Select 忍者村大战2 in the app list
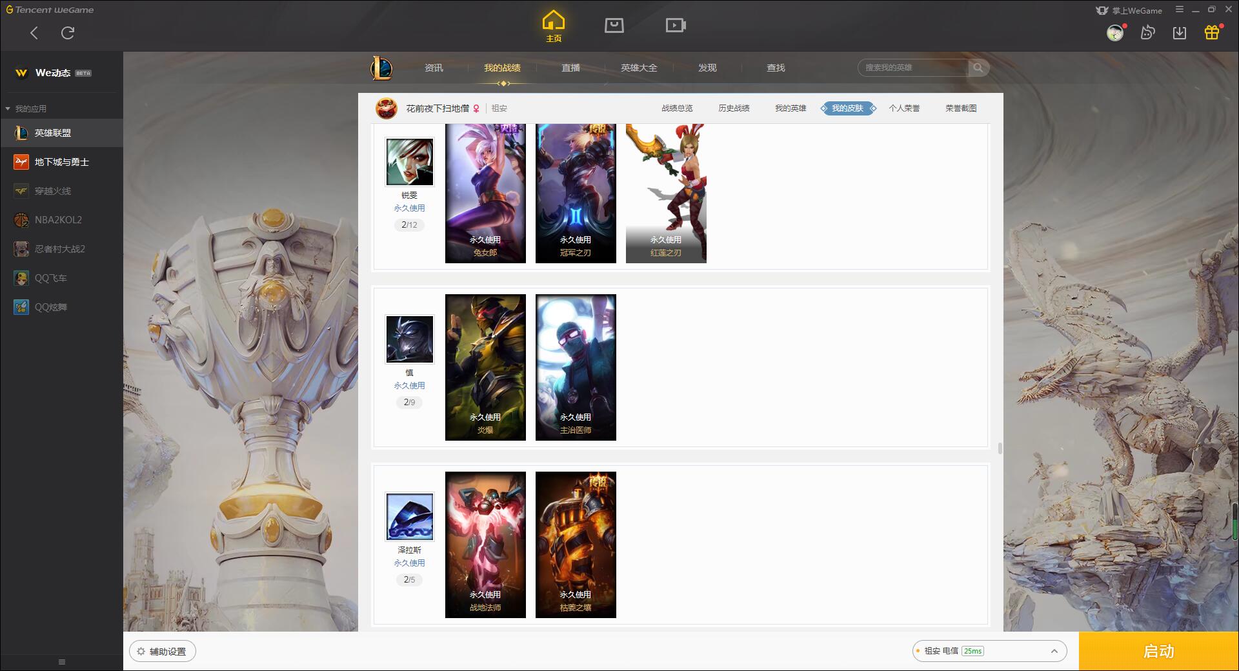This screenshot has width=1239, height=671. pyautogui.click(x=61, y=249)
